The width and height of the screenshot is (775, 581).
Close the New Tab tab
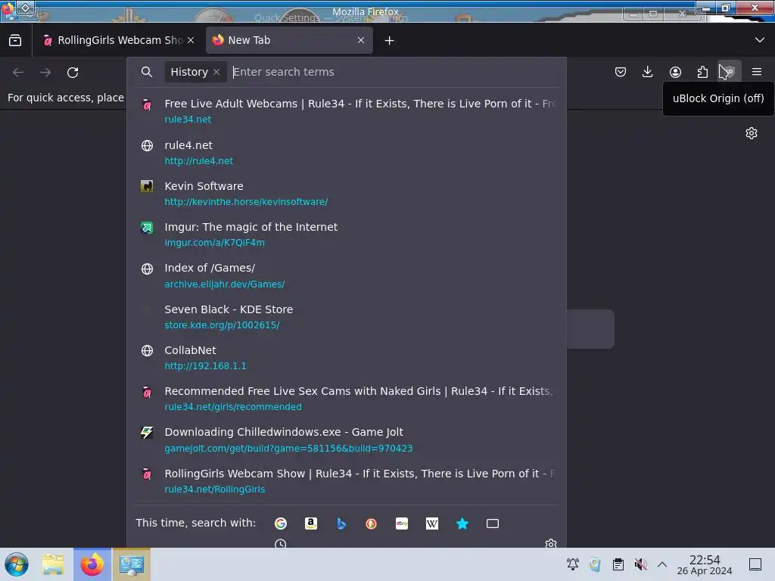coord(361,41)
